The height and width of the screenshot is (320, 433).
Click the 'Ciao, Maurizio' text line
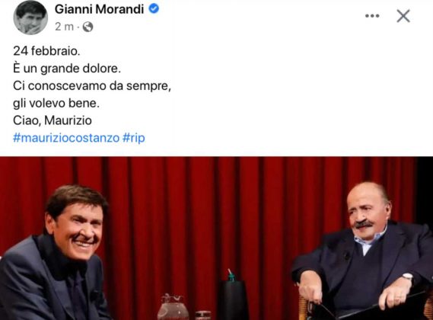pyautogui.click(x=53, y=120)
